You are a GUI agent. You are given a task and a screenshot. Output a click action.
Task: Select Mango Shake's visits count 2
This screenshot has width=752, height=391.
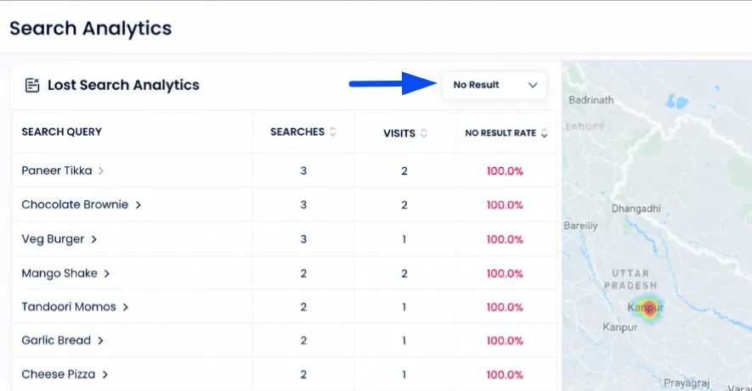(x=404, y=273)
